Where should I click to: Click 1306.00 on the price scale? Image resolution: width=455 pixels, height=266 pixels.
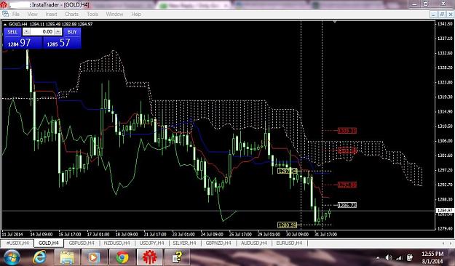445,140
